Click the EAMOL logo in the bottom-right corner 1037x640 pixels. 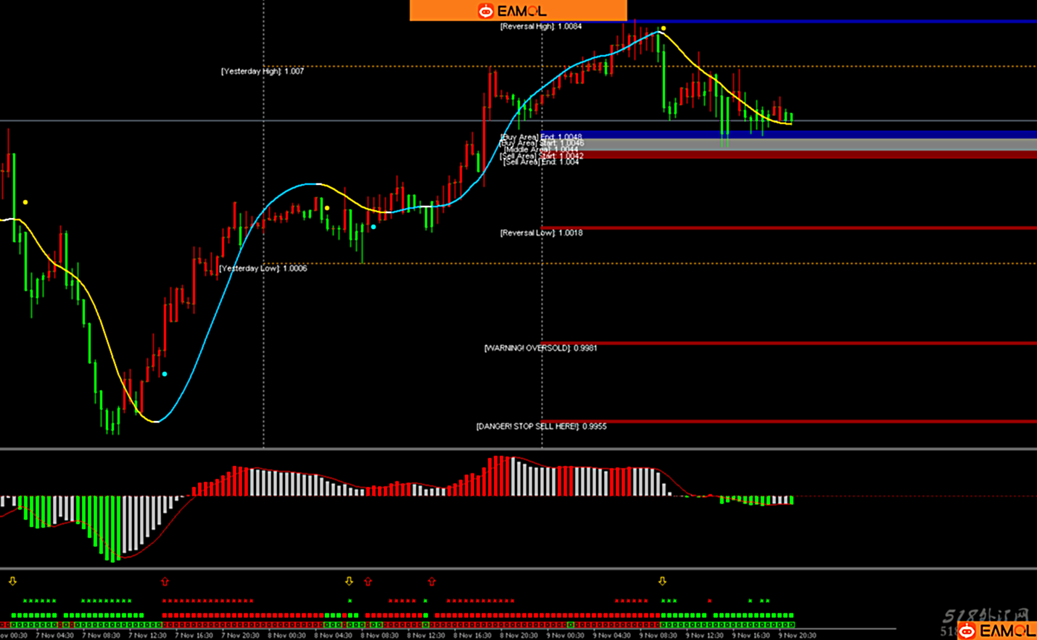point(997,631)
